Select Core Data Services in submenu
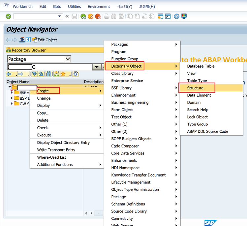This screenshot has width=247, height=226. [142, 153]
